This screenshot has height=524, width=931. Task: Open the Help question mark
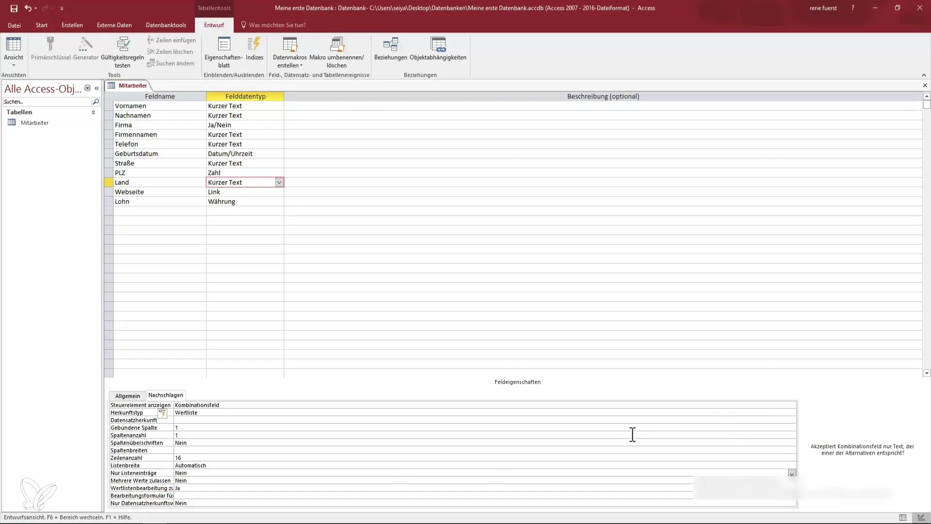click(852, 8)
